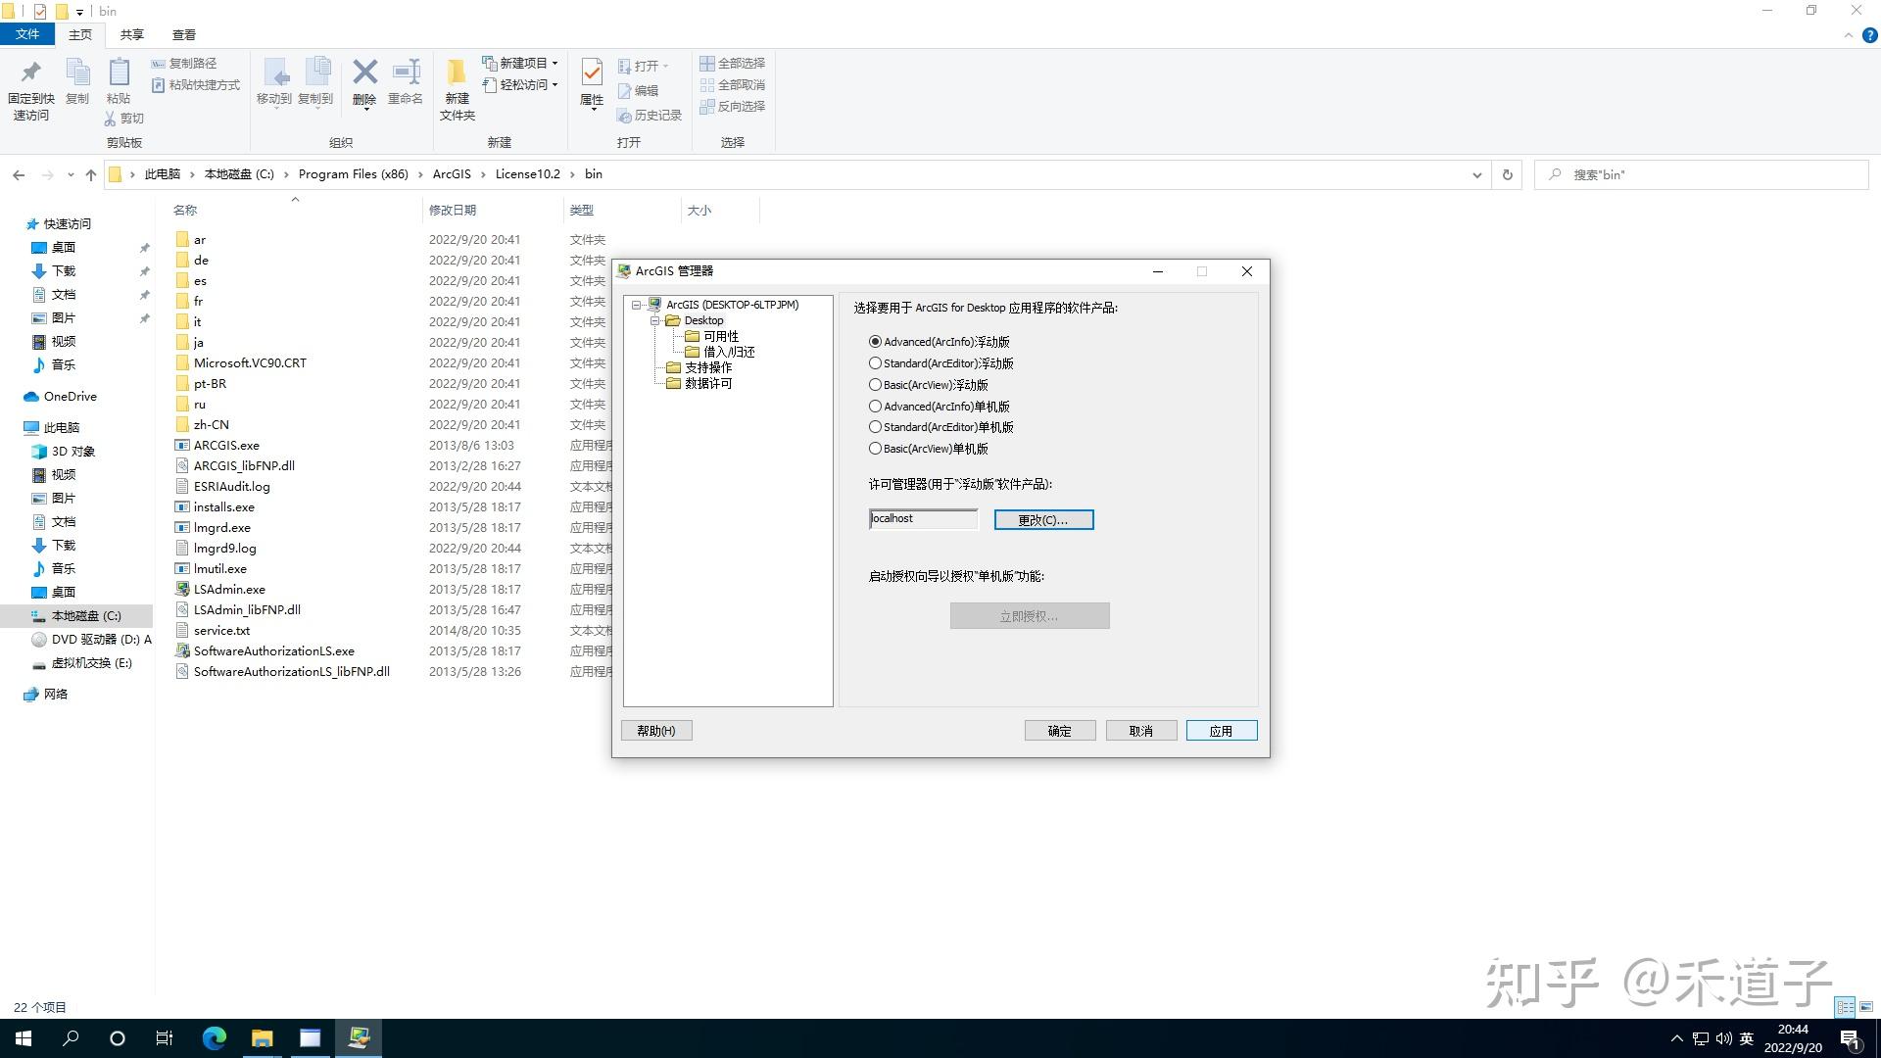Click the Copy path icon

158,63
